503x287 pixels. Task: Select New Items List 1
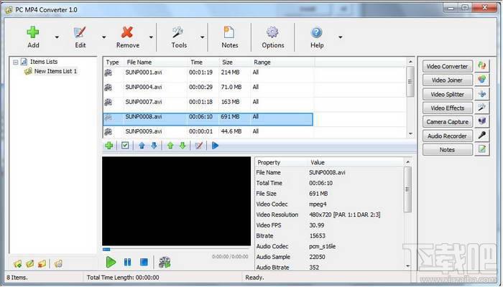coord(55,71)
